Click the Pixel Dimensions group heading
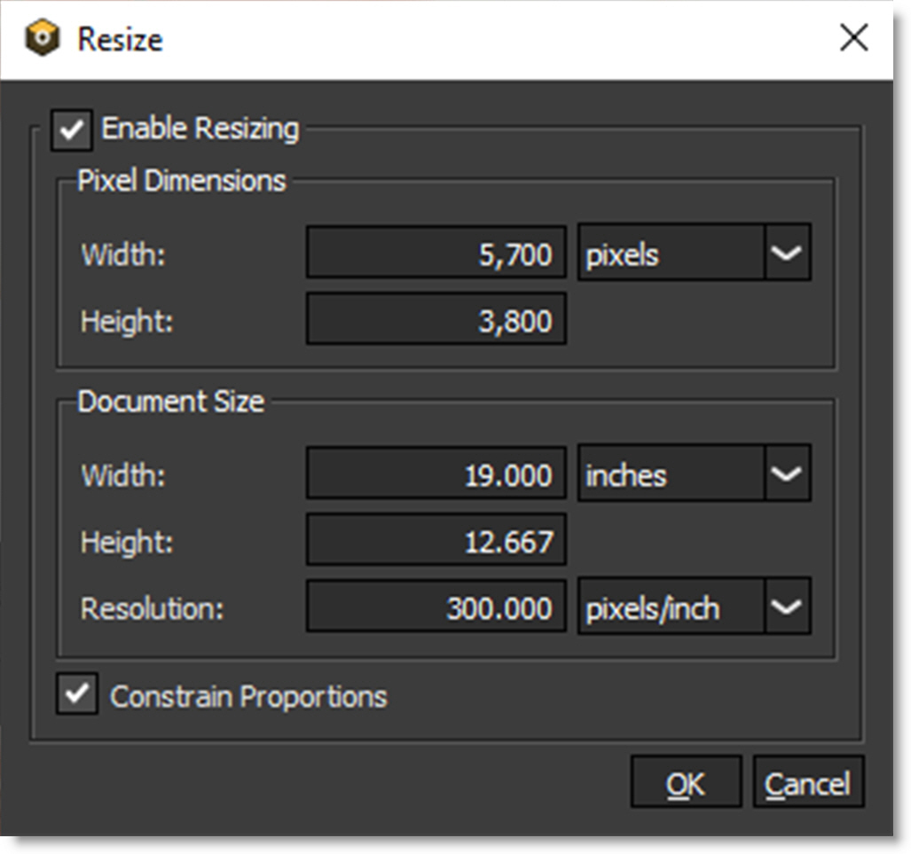The height and width of the screenshot is (854, 911). [182, 181]
